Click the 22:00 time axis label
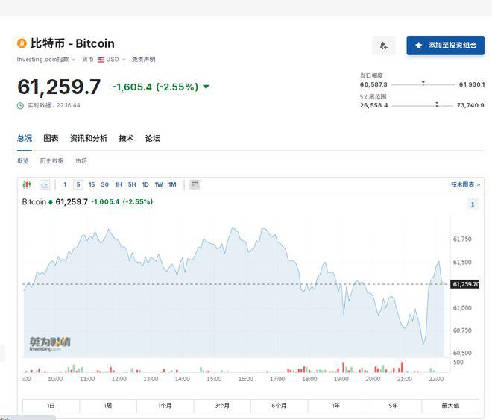Viewport: 492px width, 420px height. (x=436, y=379)
